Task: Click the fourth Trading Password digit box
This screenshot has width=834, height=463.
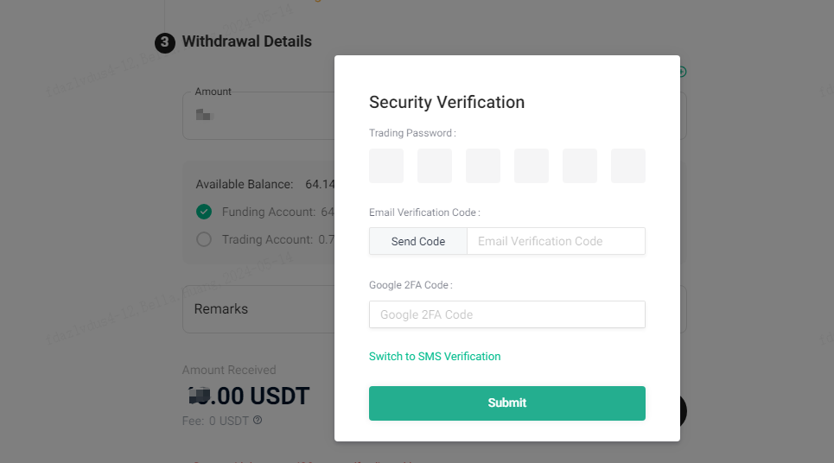Action: point(532,166)
